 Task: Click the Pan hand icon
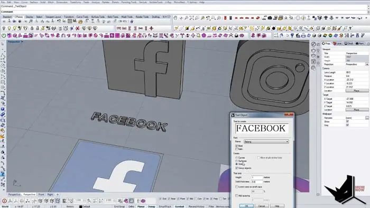point(175,18)
